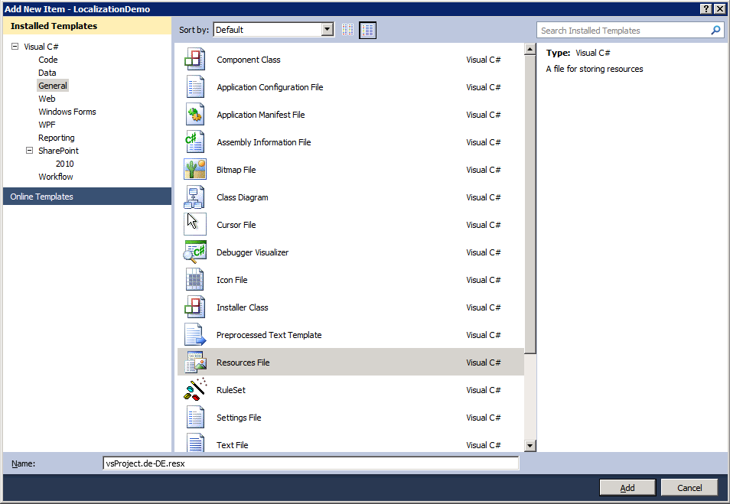730x504 pixels.
Task: Select the Visual C# root node
Action: pos(41,47)
